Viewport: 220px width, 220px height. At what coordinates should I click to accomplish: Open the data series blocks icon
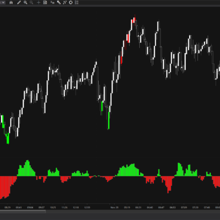click(59, 2)
